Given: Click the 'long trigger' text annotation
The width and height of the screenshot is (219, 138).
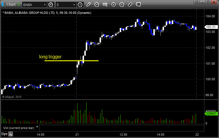Looking at the screenshot, I should 50,57.
